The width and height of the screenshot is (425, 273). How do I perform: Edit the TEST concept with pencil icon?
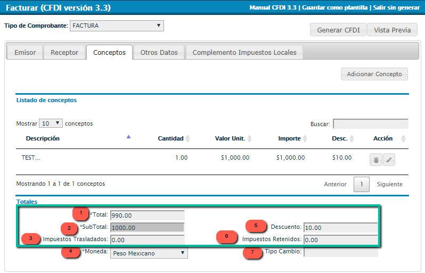pyautogui.click(x=389, y=160)
